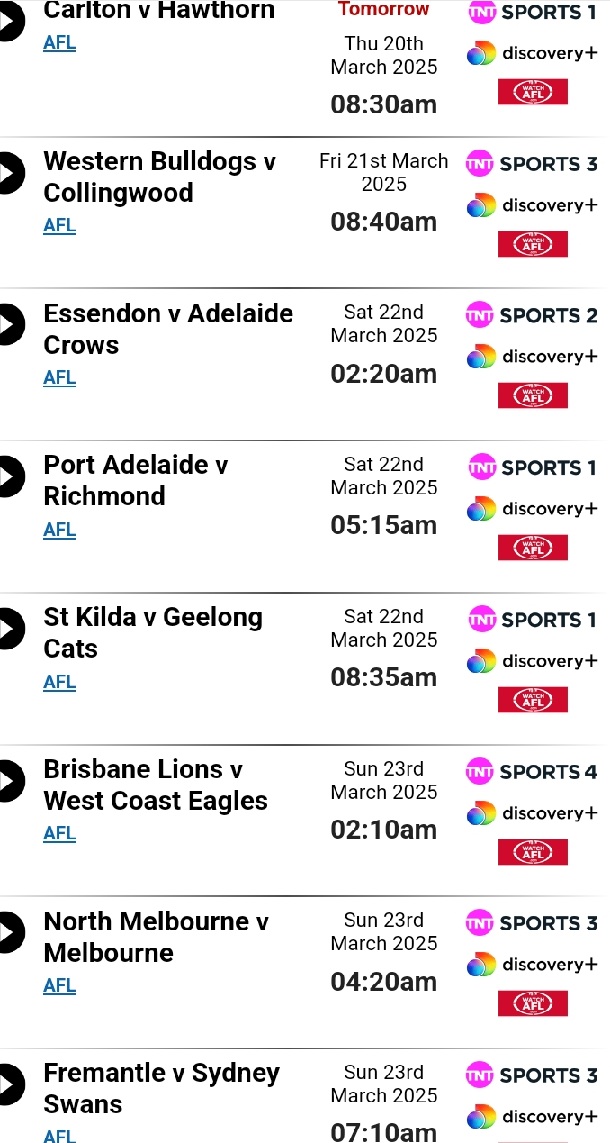This screenshot has height=1143, width=610.
Task: Expand the Western Bulldogs v Collingwood arrow
Action: 11,173
